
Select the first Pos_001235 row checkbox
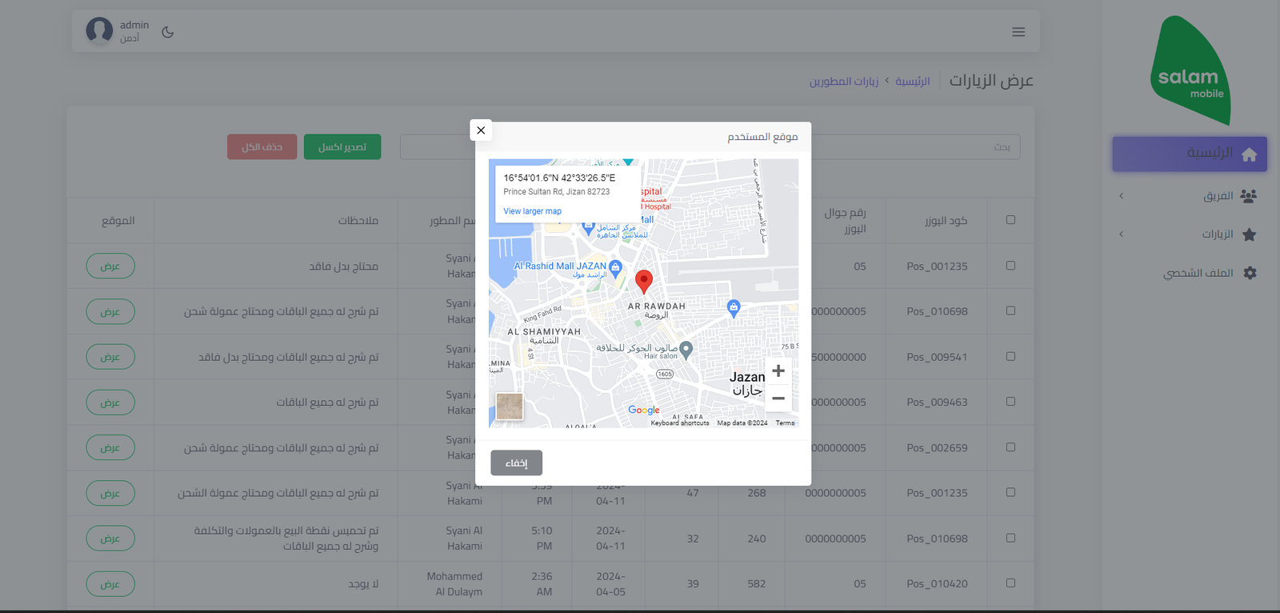(1010, 266)
